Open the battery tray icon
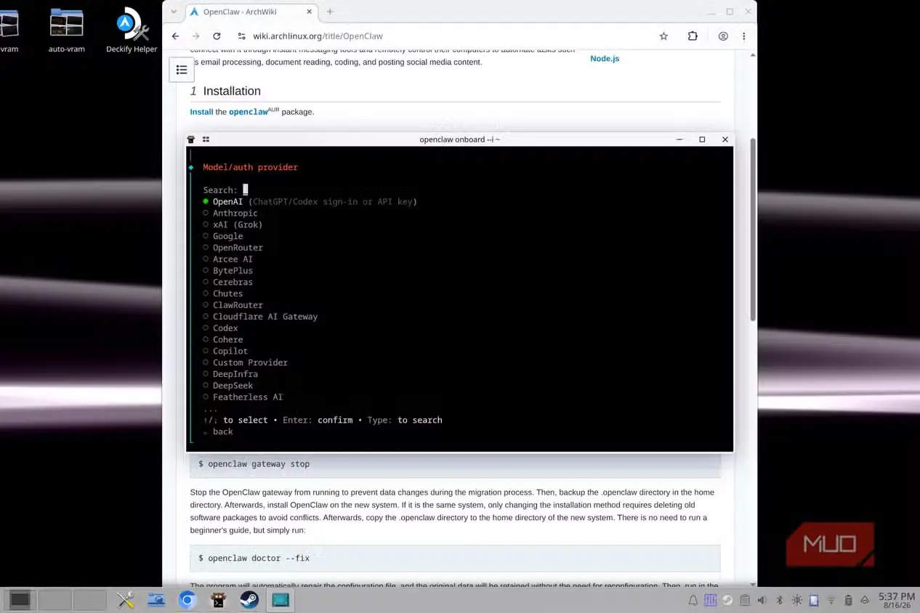The width and height of the screenshot is (920, 613). [x=848, y=600]
